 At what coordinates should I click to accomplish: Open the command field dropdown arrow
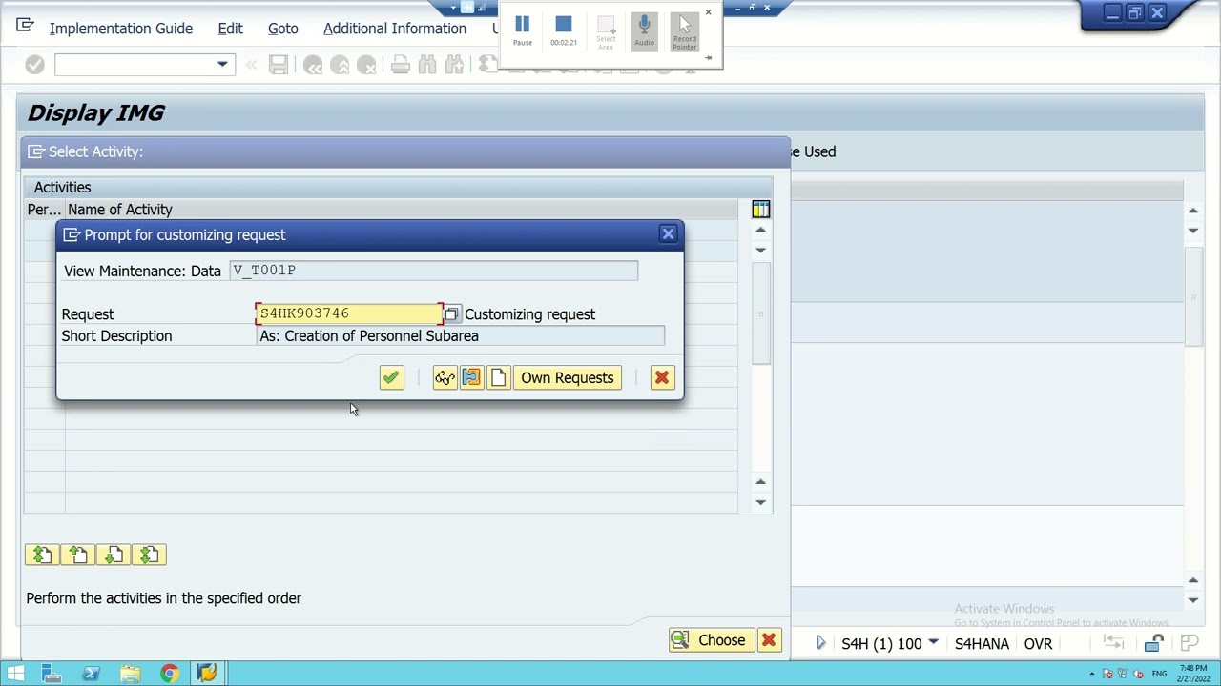point(222,65)
